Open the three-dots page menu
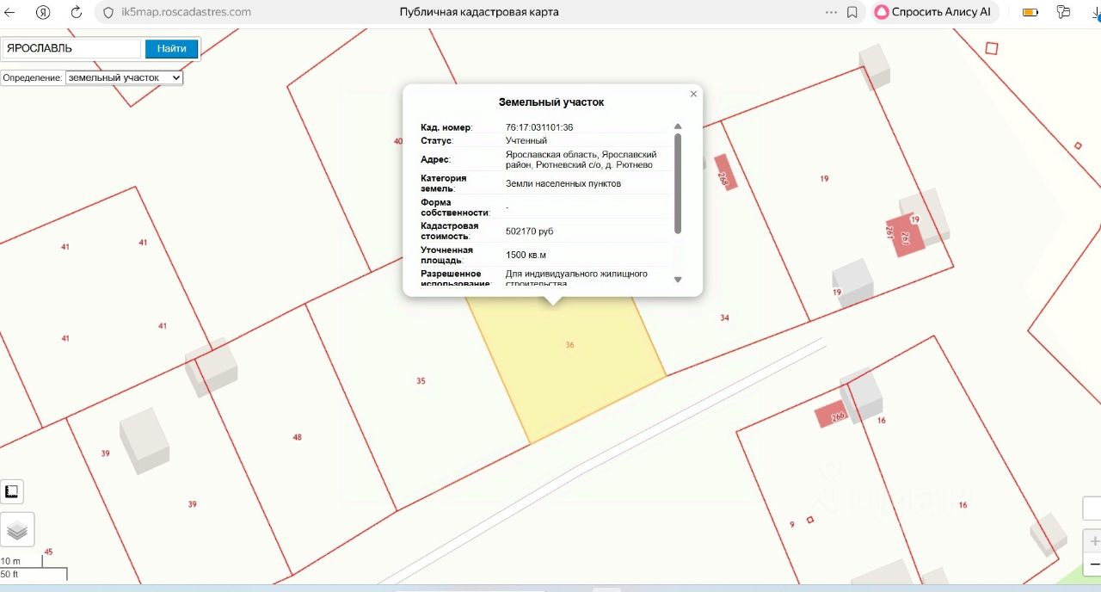The height and width of the screenshot is (592, 1101). coord(831,12)
